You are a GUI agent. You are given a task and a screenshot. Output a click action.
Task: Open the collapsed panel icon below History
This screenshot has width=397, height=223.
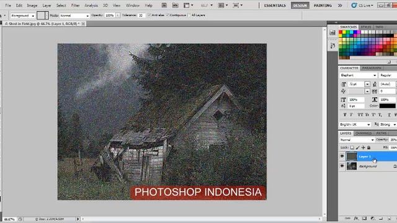click(332, 46)
